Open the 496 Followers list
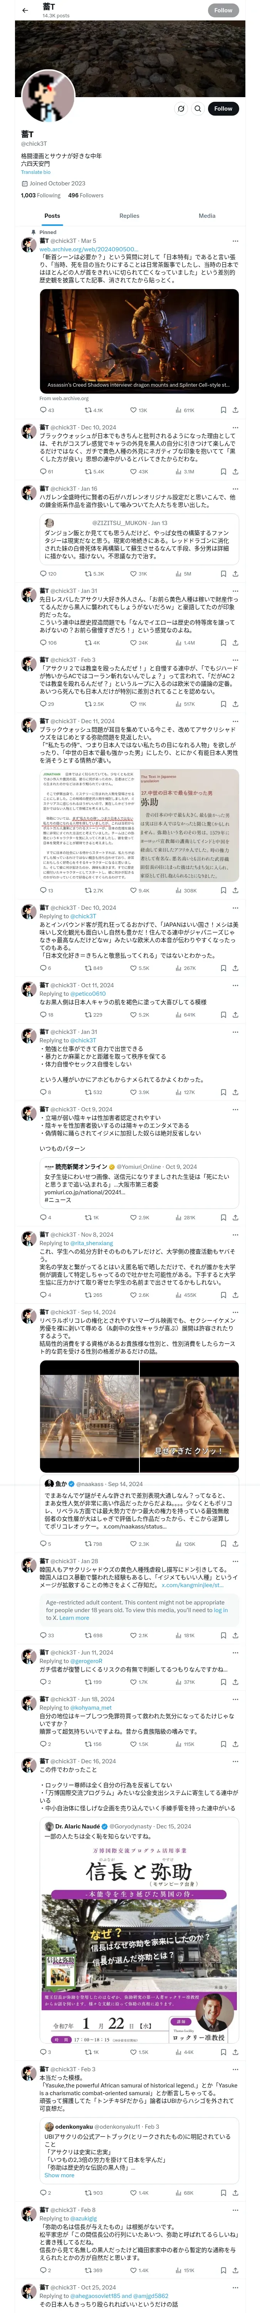The width and height of the screenshot is (260, 2313). 85,195
